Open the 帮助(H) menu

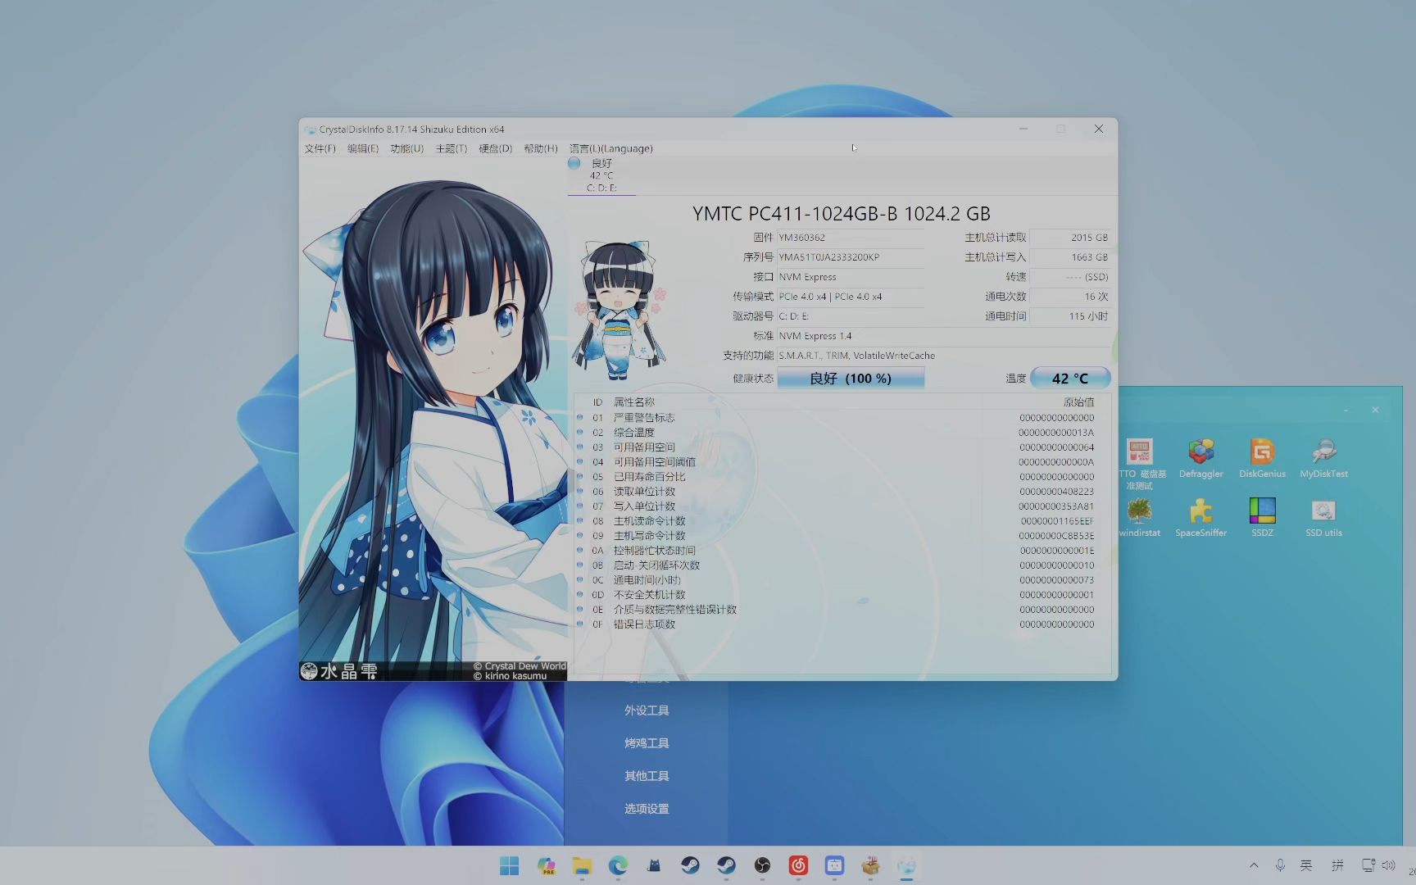pyautogui.click(x=541, y=148)
